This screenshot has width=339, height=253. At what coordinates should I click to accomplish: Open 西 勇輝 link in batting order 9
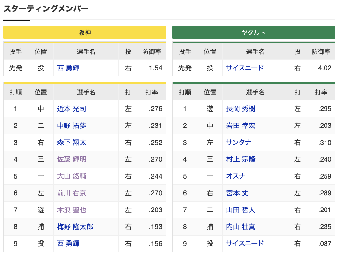pyautogui.click(x=68, y=243)
